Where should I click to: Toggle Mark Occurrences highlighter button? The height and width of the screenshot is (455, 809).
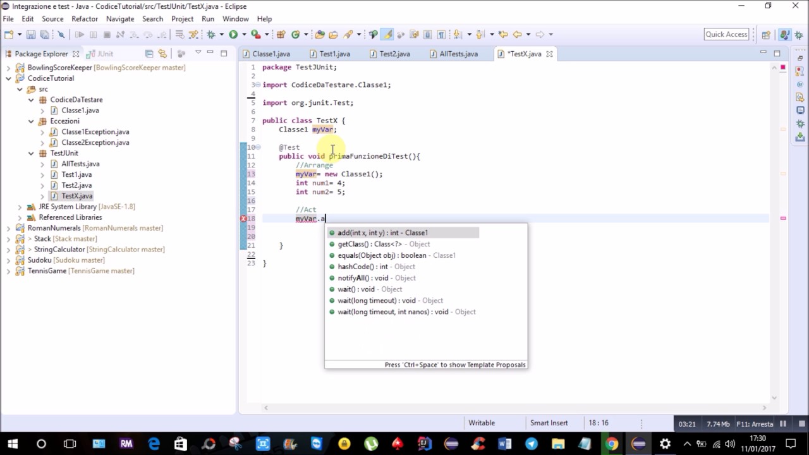click(387, 35)
